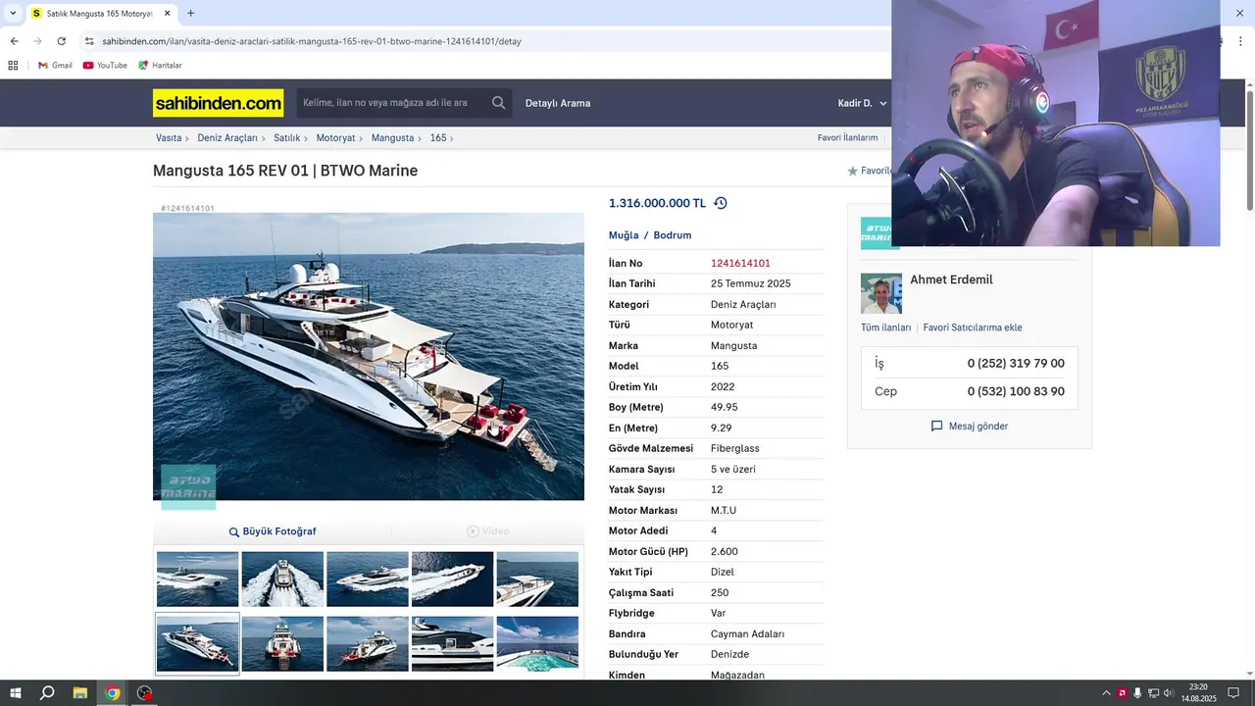
Task: Expand the tab search dropdown arrow
Action: tap(12, 14)
